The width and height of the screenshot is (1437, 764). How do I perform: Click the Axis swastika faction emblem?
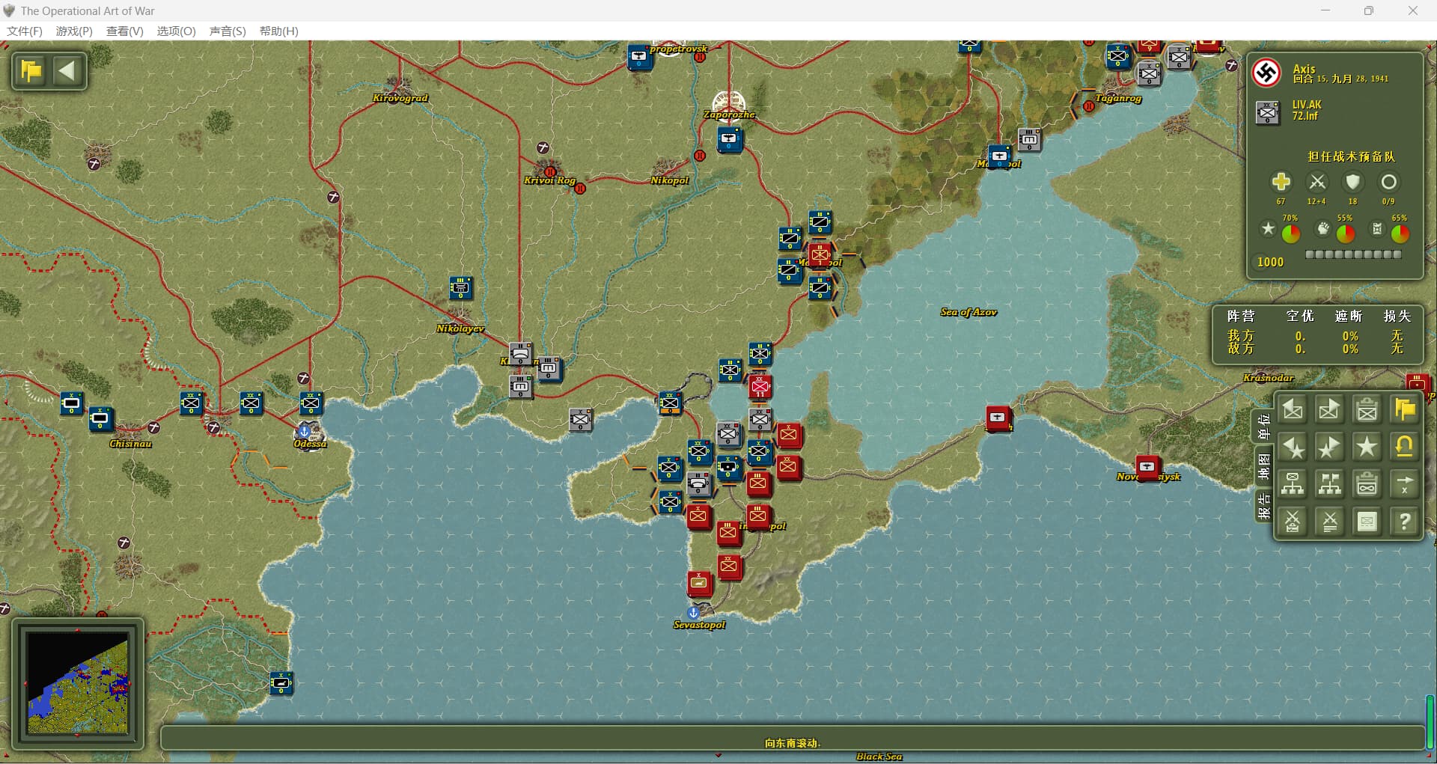tap(1266, 73)
